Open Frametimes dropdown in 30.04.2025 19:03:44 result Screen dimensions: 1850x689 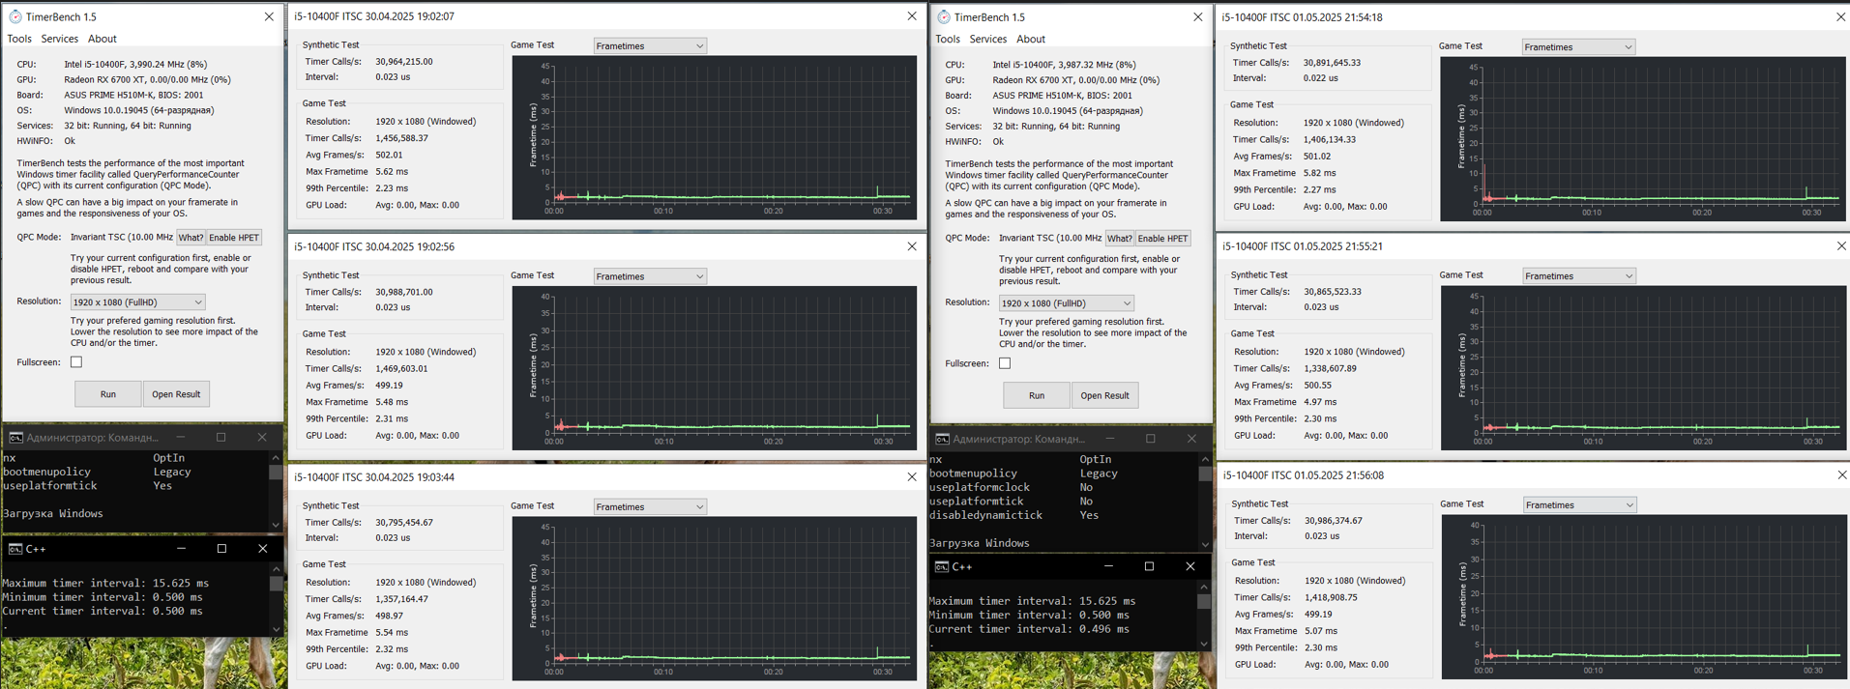[650, 506]
